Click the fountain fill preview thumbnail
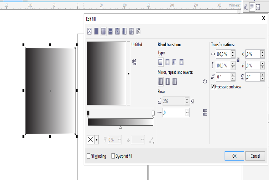Viewport: 269px width, 180px height. (106, 73)
